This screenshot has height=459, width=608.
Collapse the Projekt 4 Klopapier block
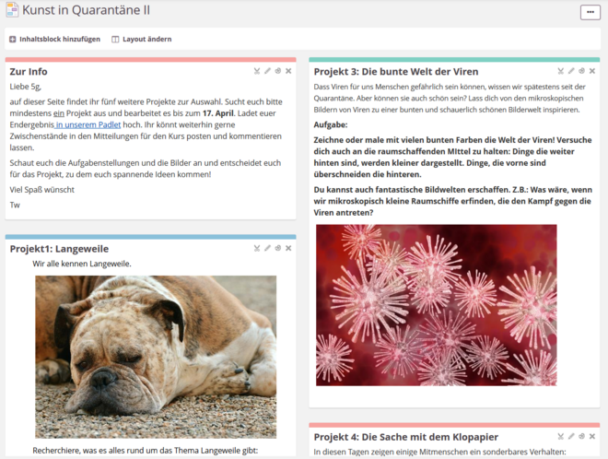[561, 436]
